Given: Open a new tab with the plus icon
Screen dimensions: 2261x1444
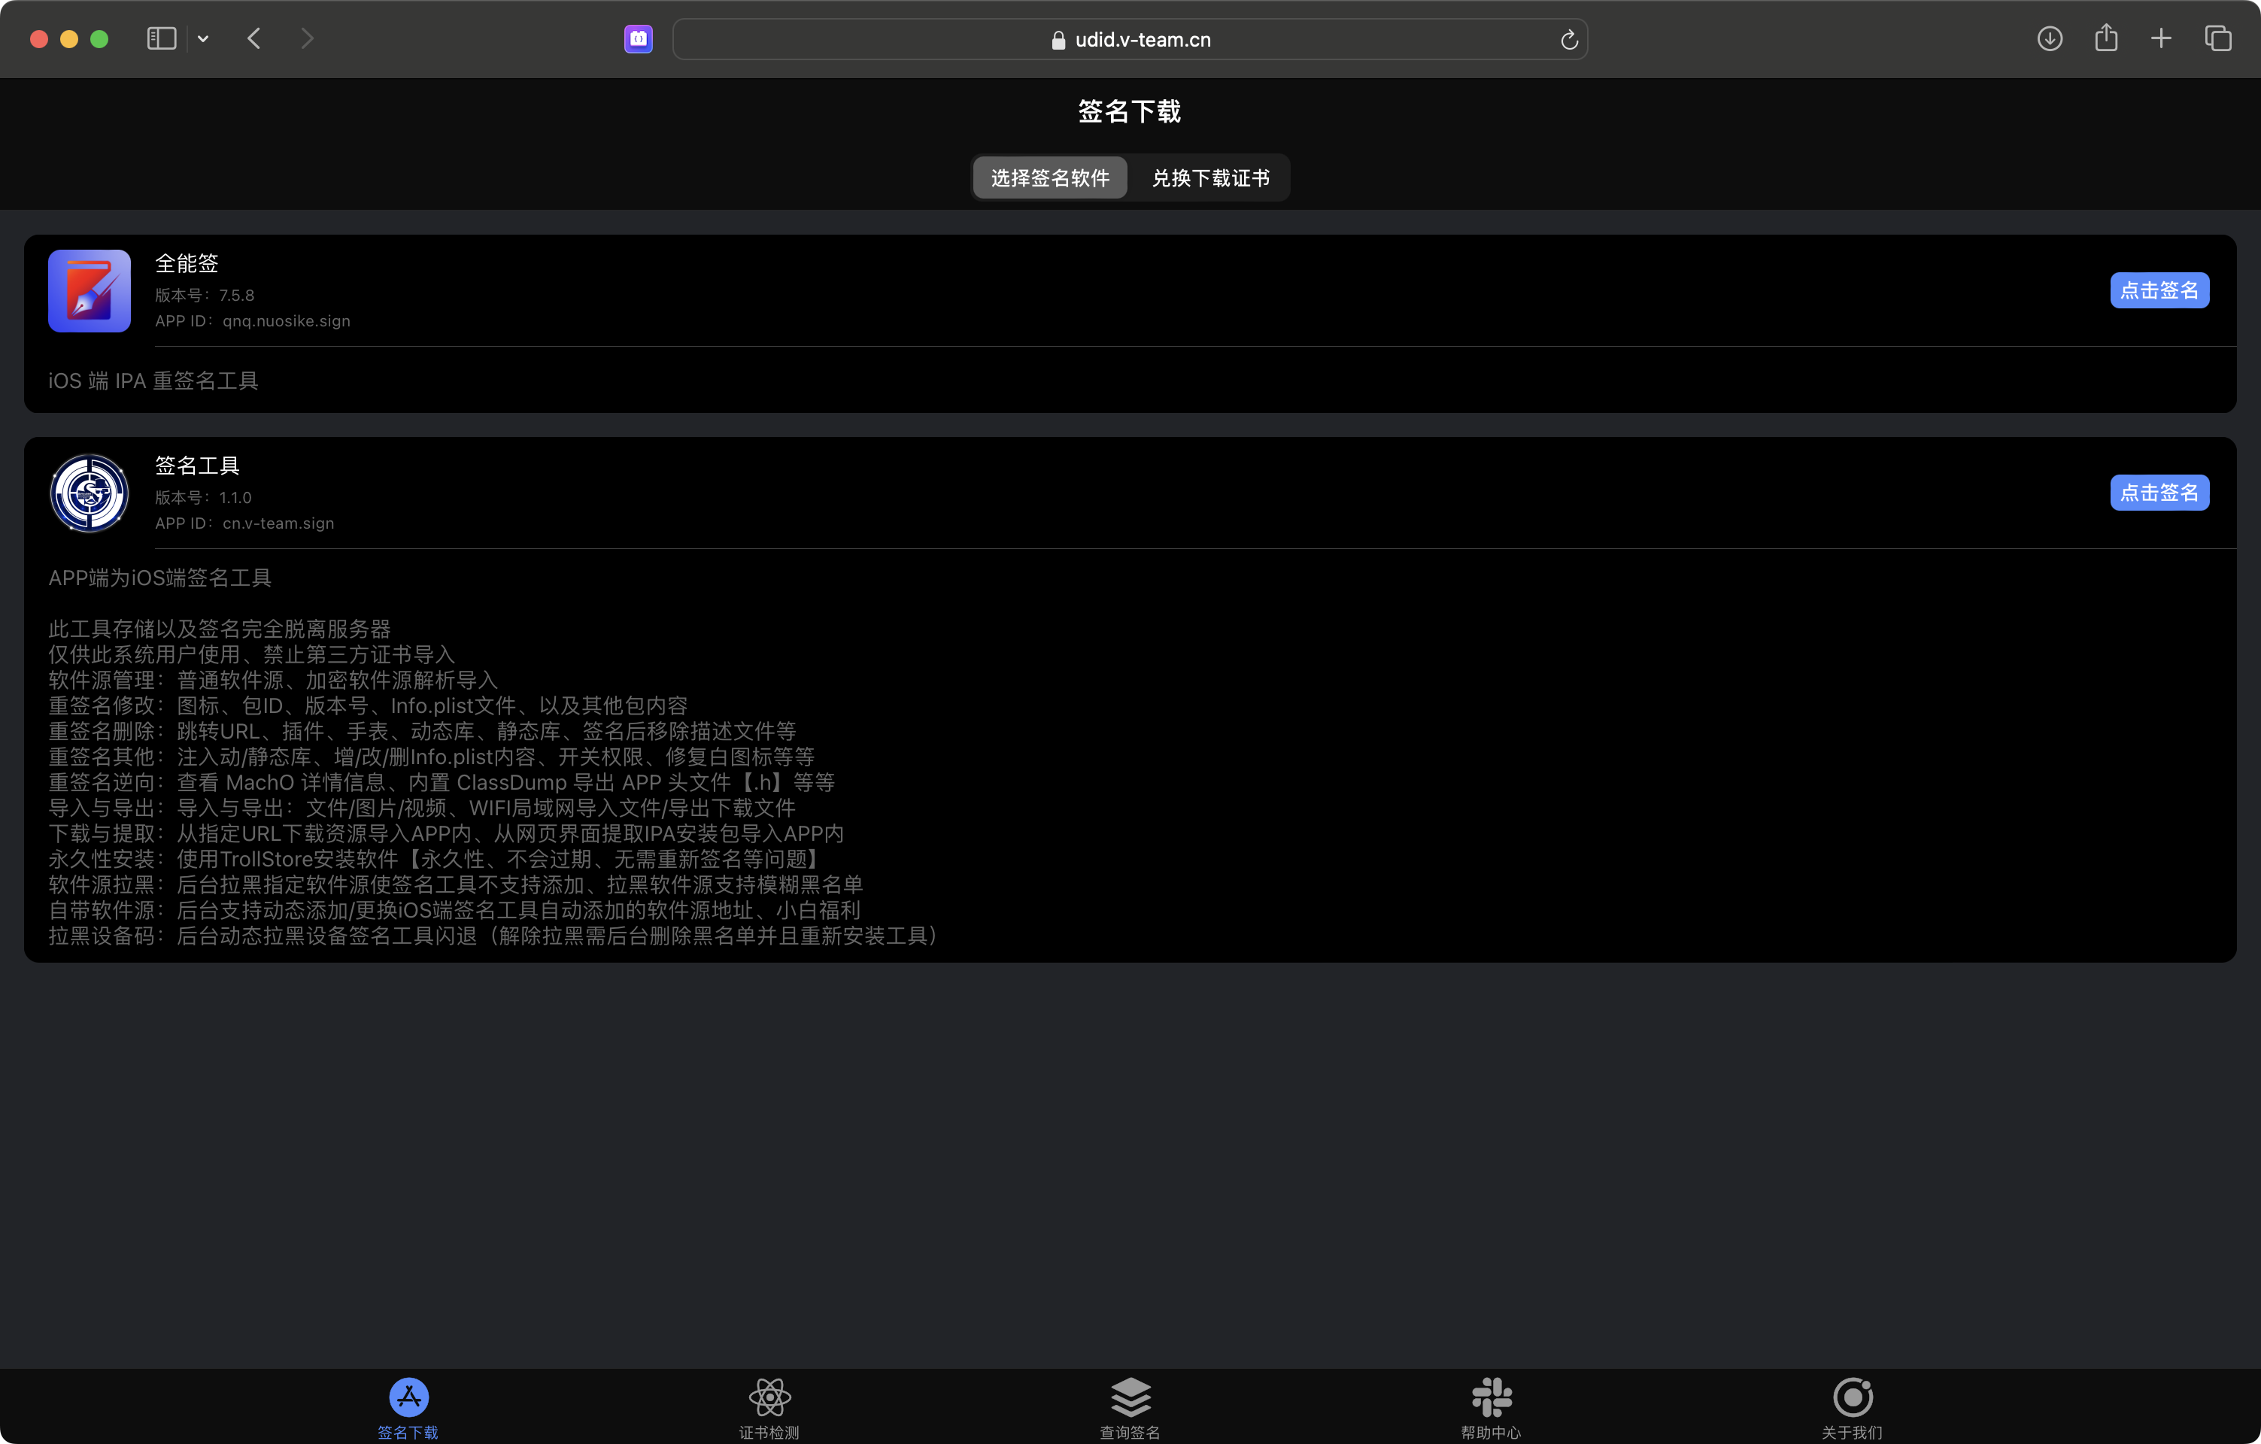Looking at the screenshot, I should 2162,38.
